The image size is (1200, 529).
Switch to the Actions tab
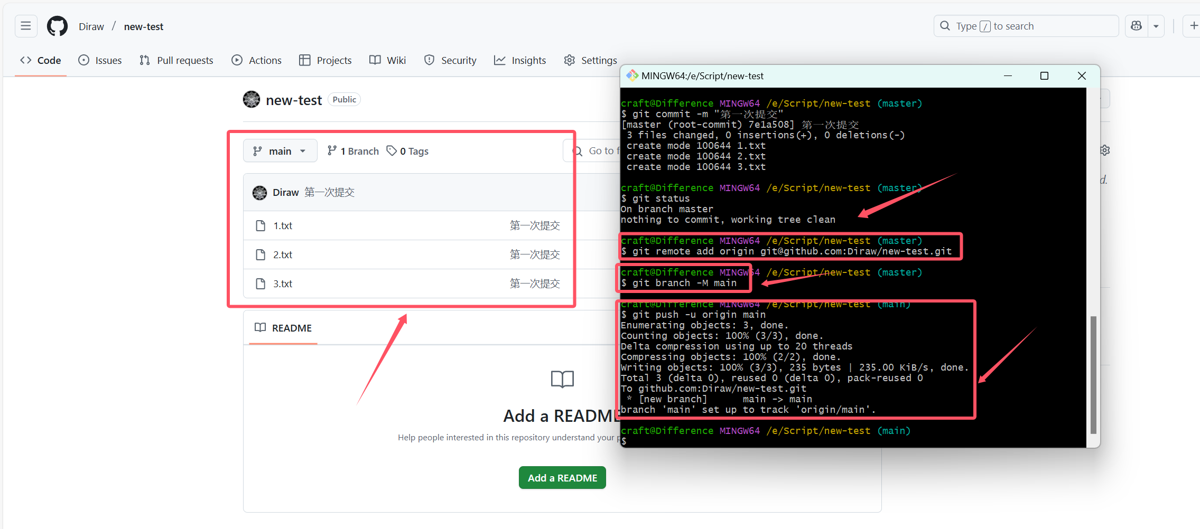pos(257,60)
